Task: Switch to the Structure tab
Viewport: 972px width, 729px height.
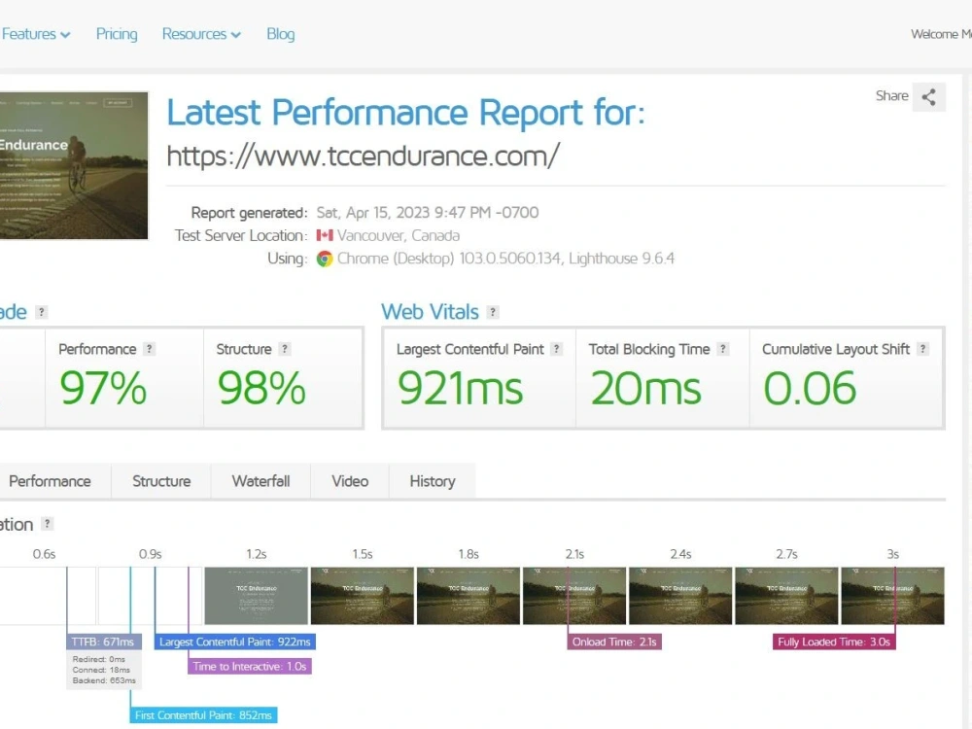Action: pos(161,481)
